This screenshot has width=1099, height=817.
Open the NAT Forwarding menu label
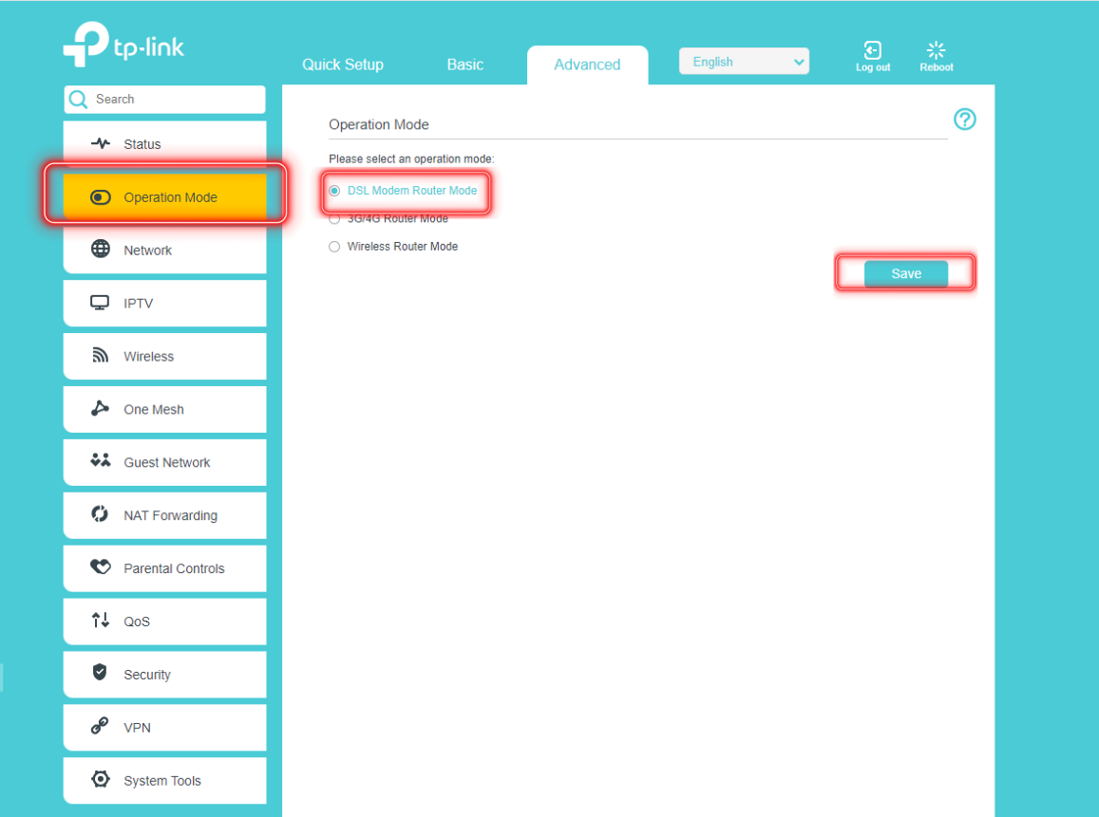170,516
